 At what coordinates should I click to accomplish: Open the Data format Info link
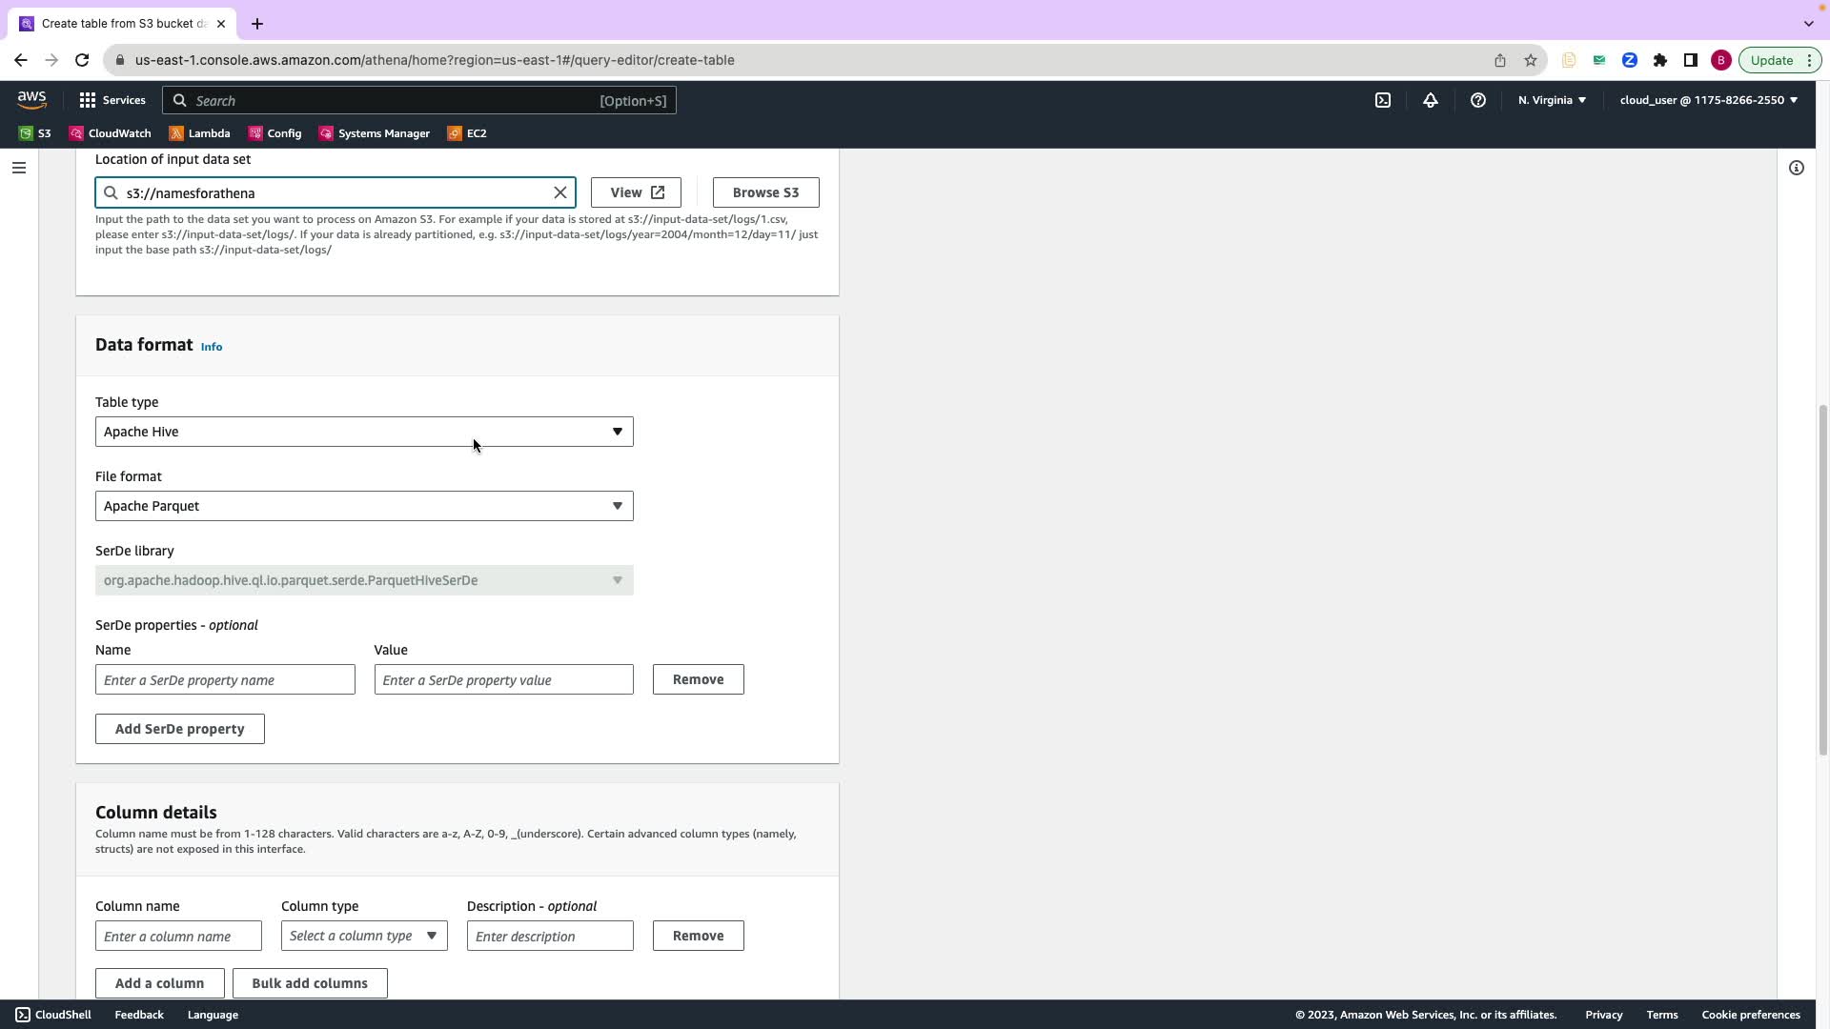[211, 347]
